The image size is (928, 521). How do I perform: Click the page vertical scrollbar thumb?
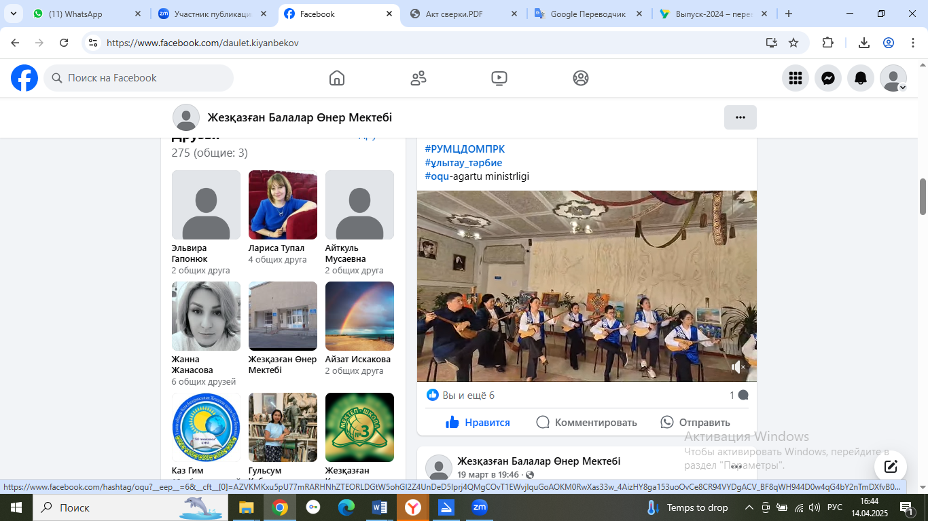[923, 197]
